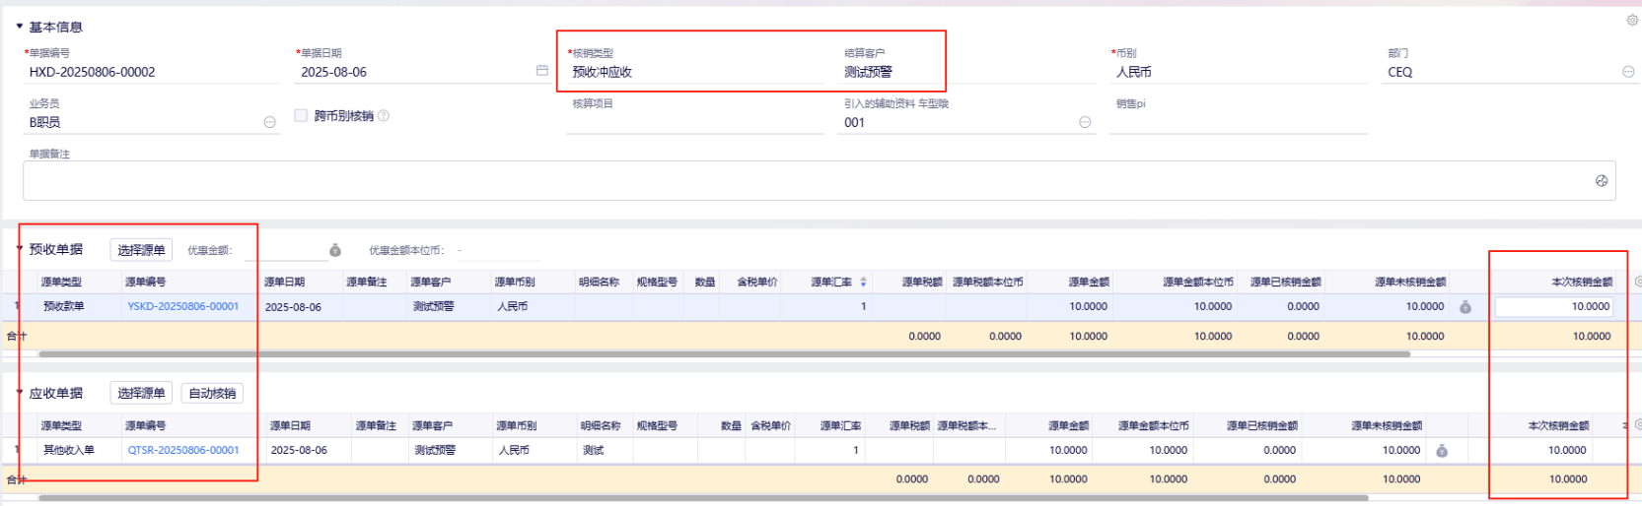1642x506 pixels.
Task: Click sort arrows on 预收单据 源单汇率 header
Action: [864, 283]
